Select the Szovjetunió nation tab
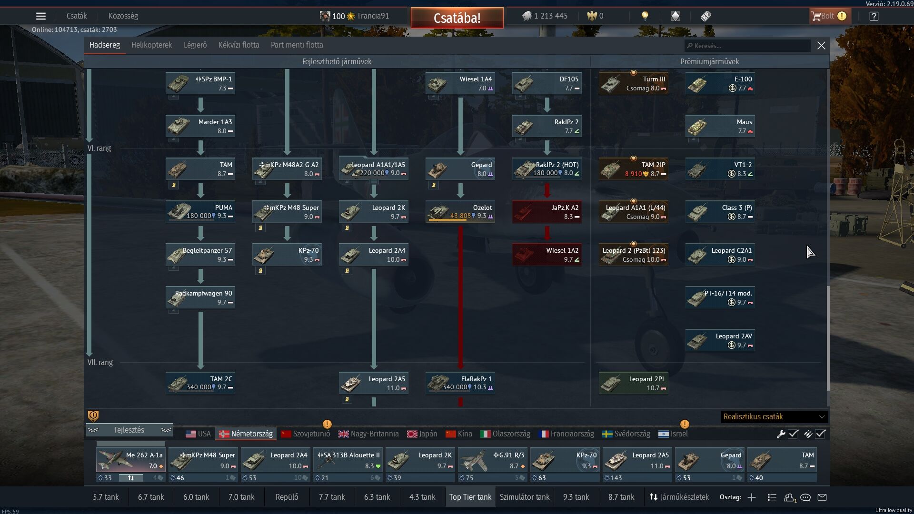 pyautogui.click(x=306, y=434)
